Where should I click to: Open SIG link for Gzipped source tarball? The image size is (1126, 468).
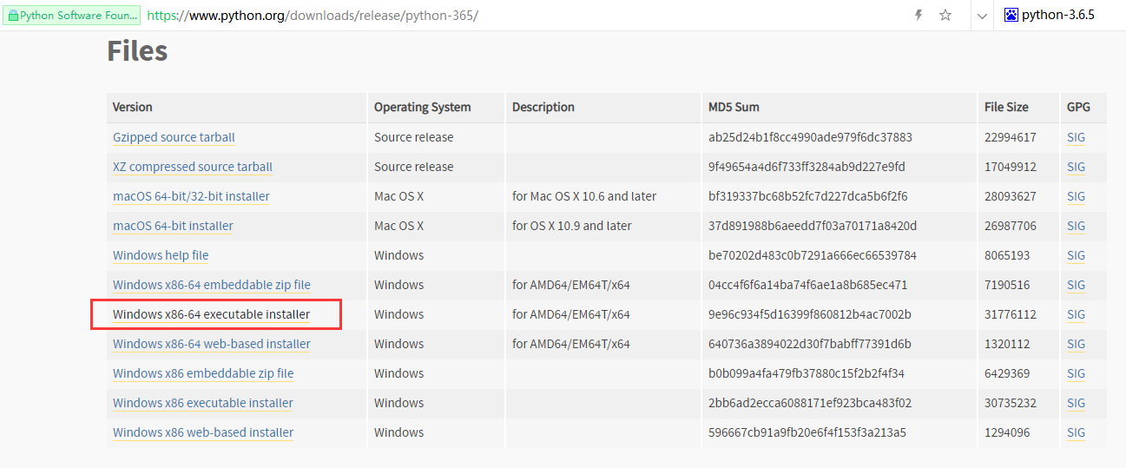tap(1076, 137)
